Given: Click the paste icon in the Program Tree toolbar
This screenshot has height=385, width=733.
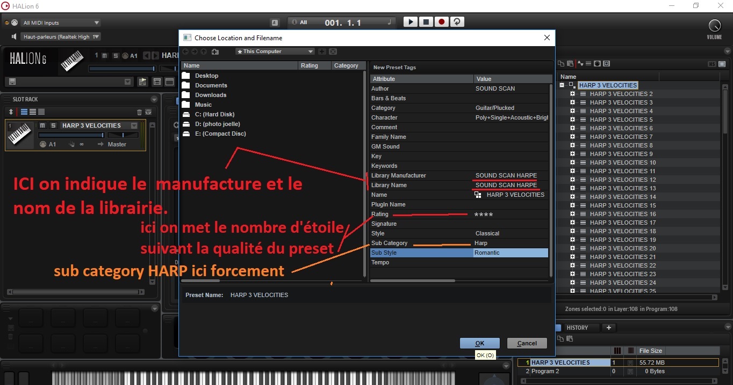Looking at the screenshot, I should click(x=569, y=64).
